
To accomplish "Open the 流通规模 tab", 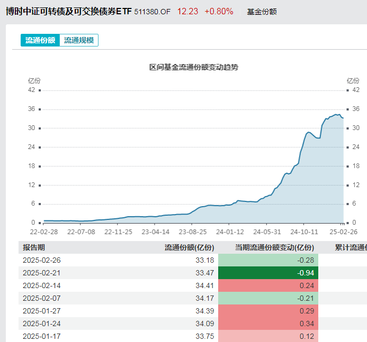I will 79,40.
